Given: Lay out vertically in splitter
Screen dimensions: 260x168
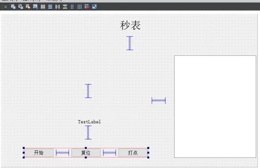Looking at the screenshot, I should tap(65, 7).
